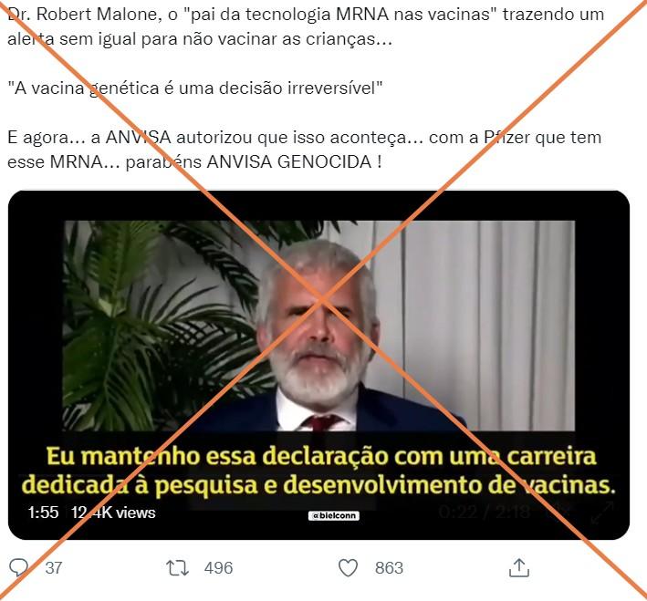Click the retweet count 496

pyautogui.click(x=218, y=568)
